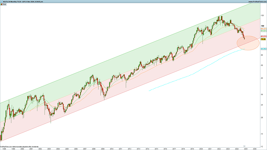Screen dimensions: 267x150
Task: Click the 40 price axis tick
Action: 262,78
